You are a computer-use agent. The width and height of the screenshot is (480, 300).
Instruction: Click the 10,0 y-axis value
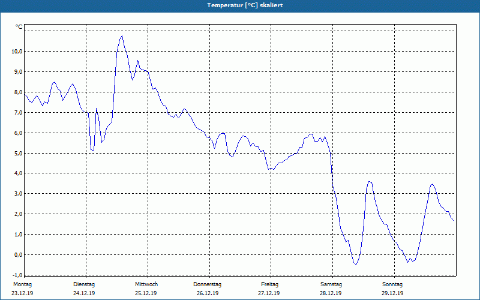click(x=17, y=52)
